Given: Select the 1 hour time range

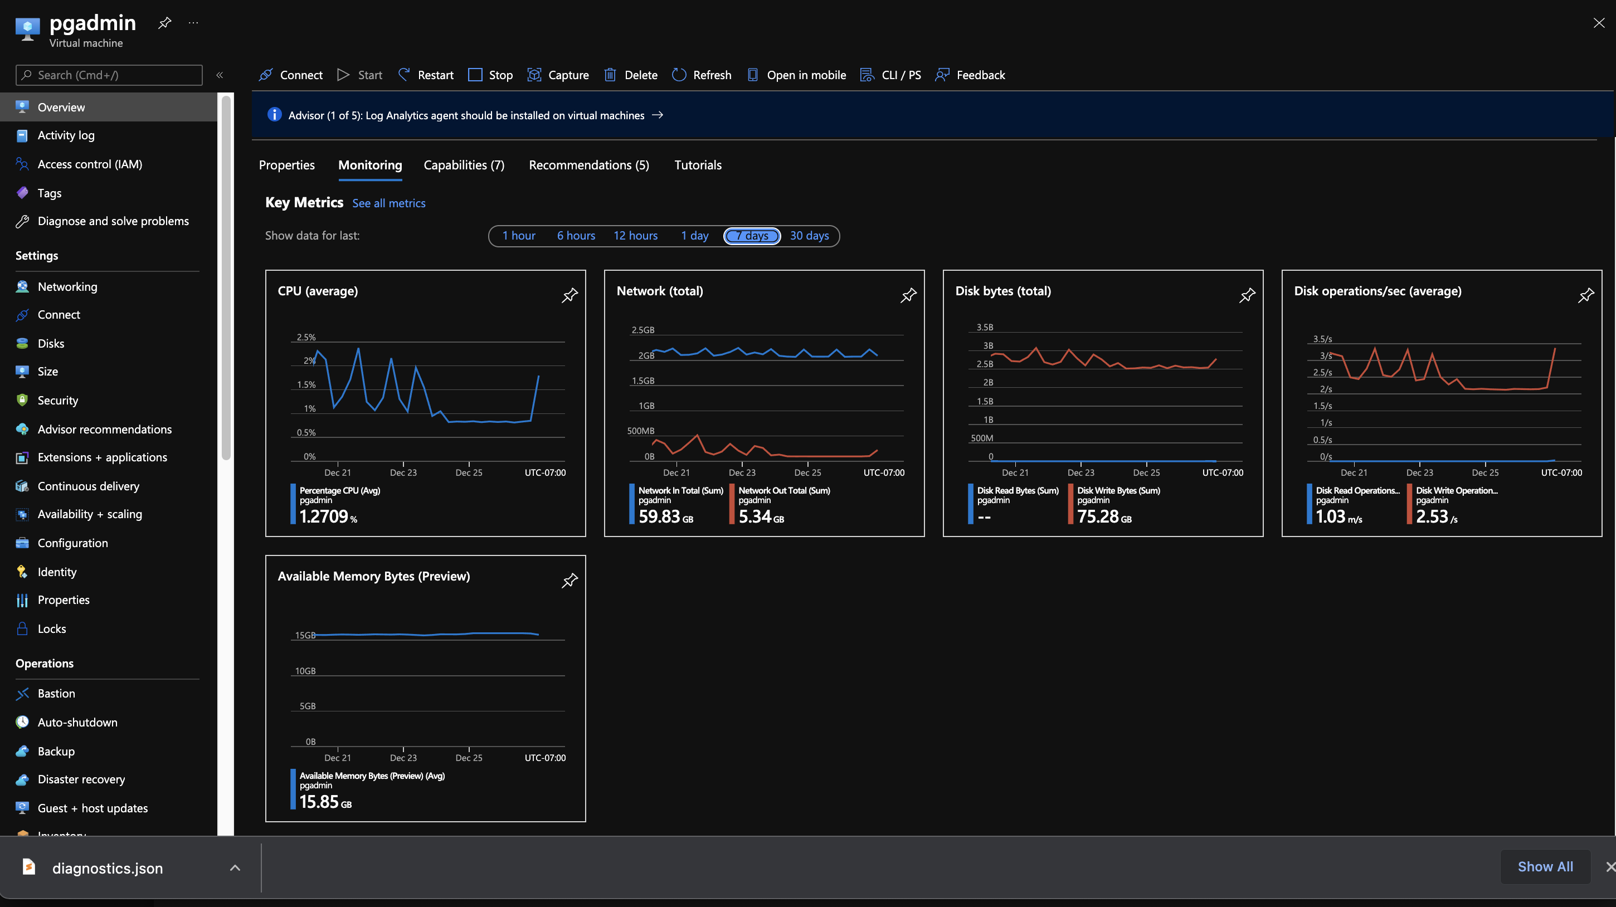Looking at the screenshot, I should 518,236.
